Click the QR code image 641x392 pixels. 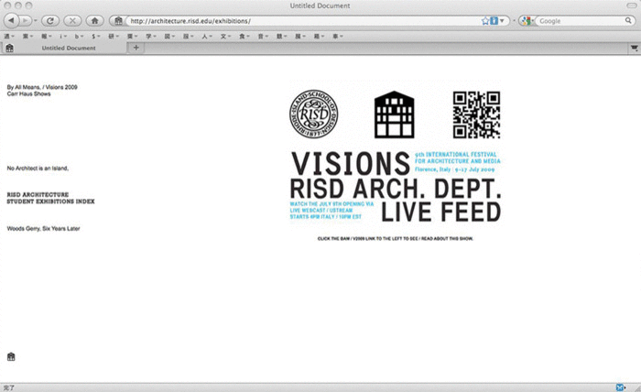pos(477,114)
